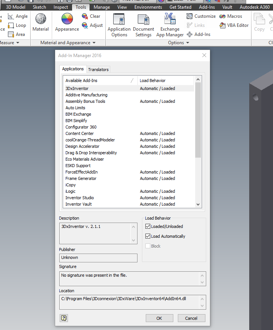Confirm with the OK button
The height and width of the screenshot is (330, 273).
pyautogui.click(x=159, y=318)
